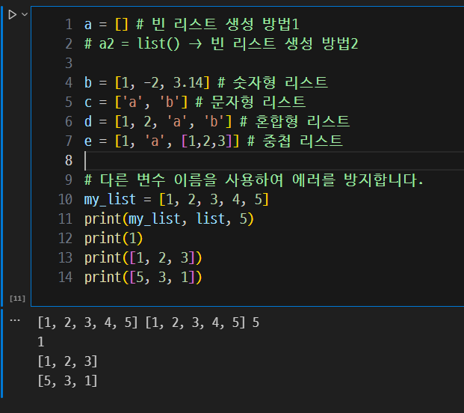Click "d = [1, 2, 'a', 'b']" on line 6

(158, 121)
